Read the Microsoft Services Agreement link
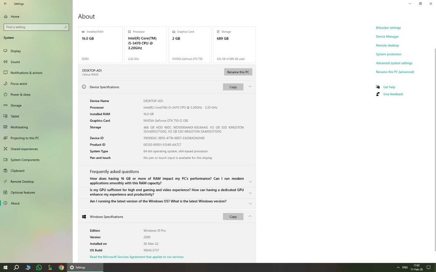Image resolution: width=436 pixels, height=272 pixels. [136, 257]
